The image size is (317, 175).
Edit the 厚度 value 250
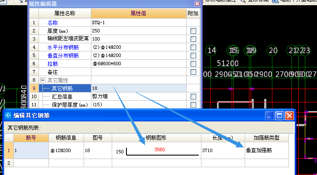[x=139, y=31]
